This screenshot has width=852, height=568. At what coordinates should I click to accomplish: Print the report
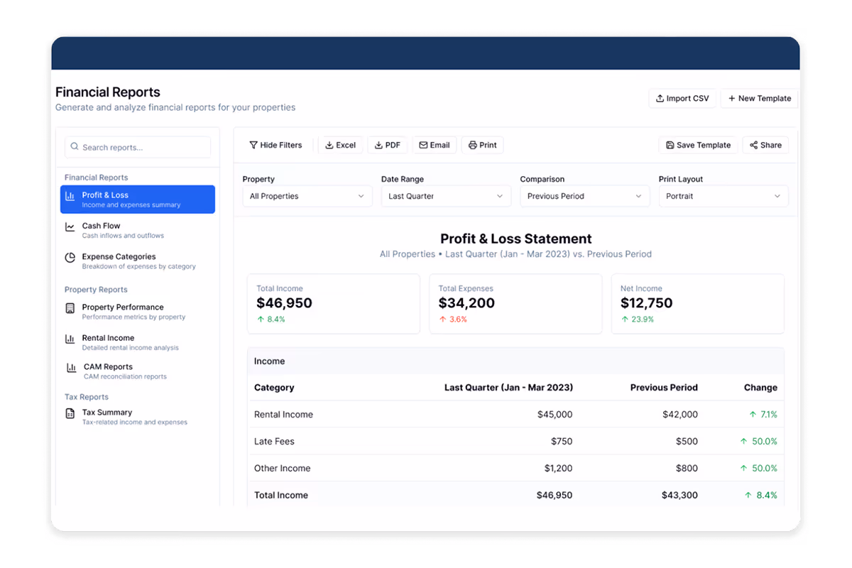(483, 145)
